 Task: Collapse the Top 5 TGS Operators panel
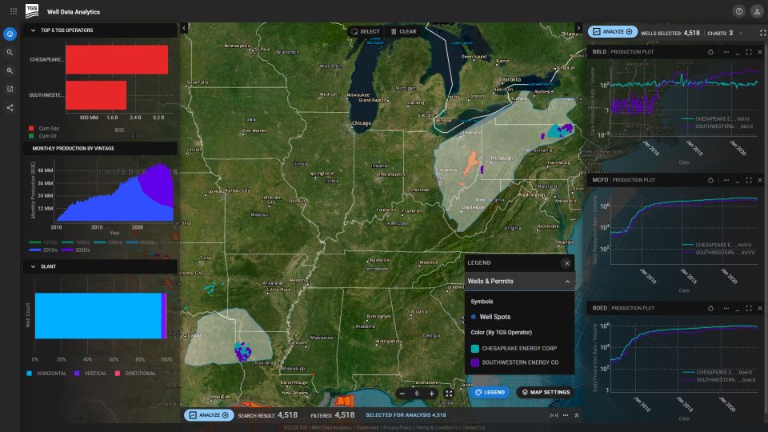pos(33,30)
